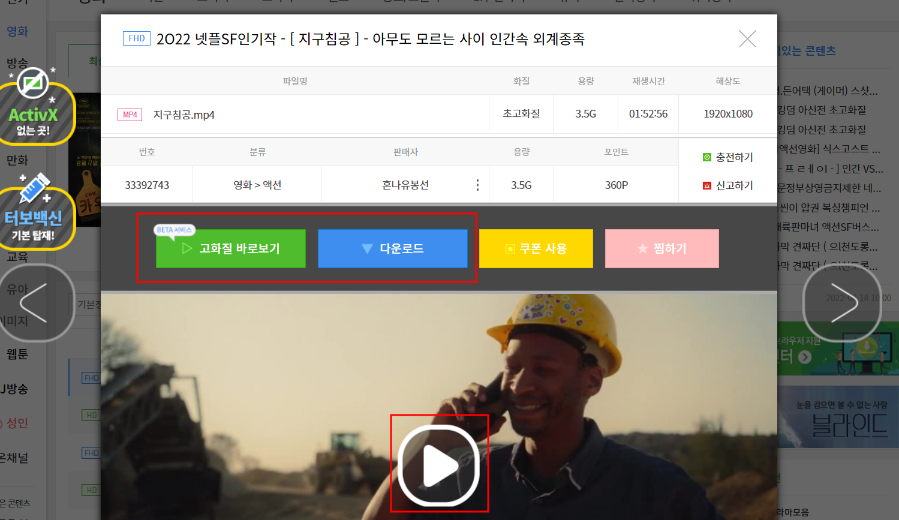Image resolution: width=899 pixels, height=520 pixels.
Task: Click the green icon beside 충전하기
Action: (707, 157)
